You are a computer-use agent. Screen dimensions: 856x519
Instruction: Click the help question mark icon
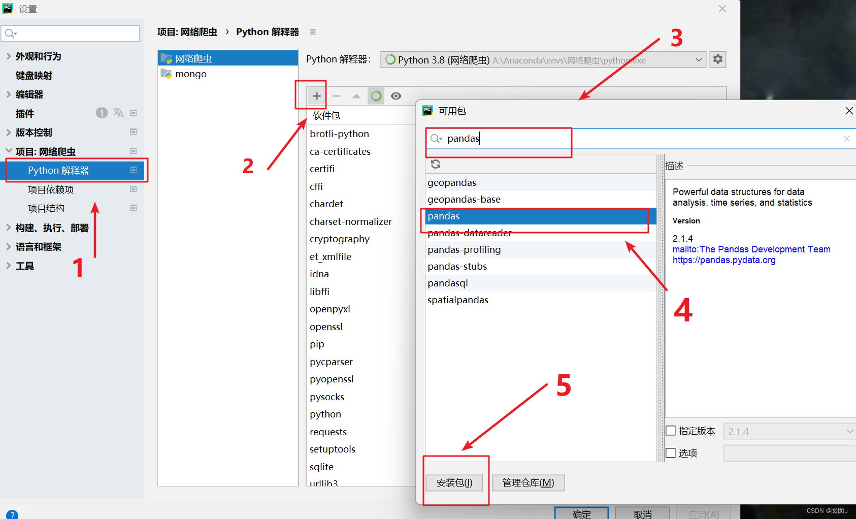click(12, 514)
